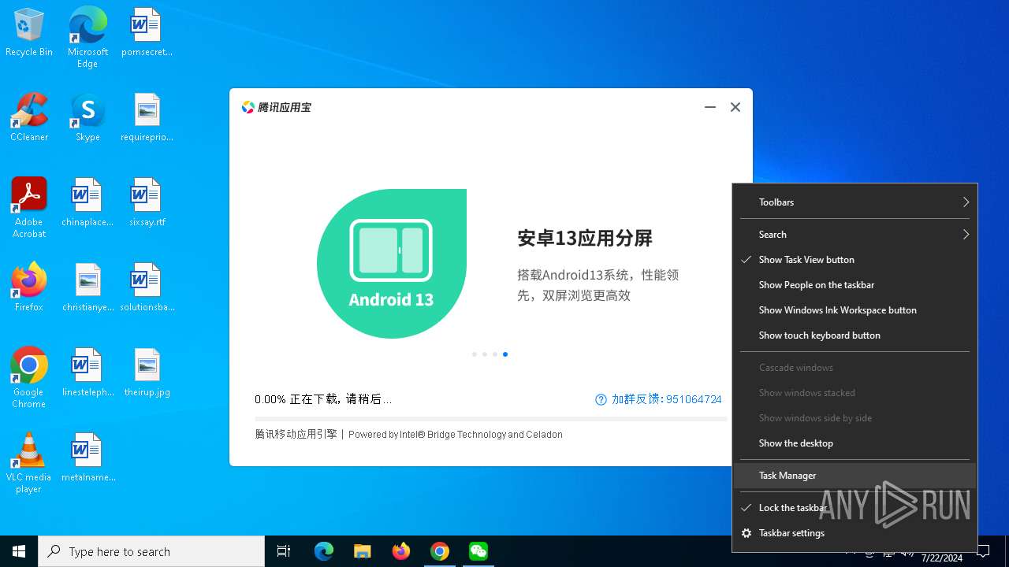1009x567 pixels.
Task: Uncheck Show Task View button
Action: coord(854,260)
